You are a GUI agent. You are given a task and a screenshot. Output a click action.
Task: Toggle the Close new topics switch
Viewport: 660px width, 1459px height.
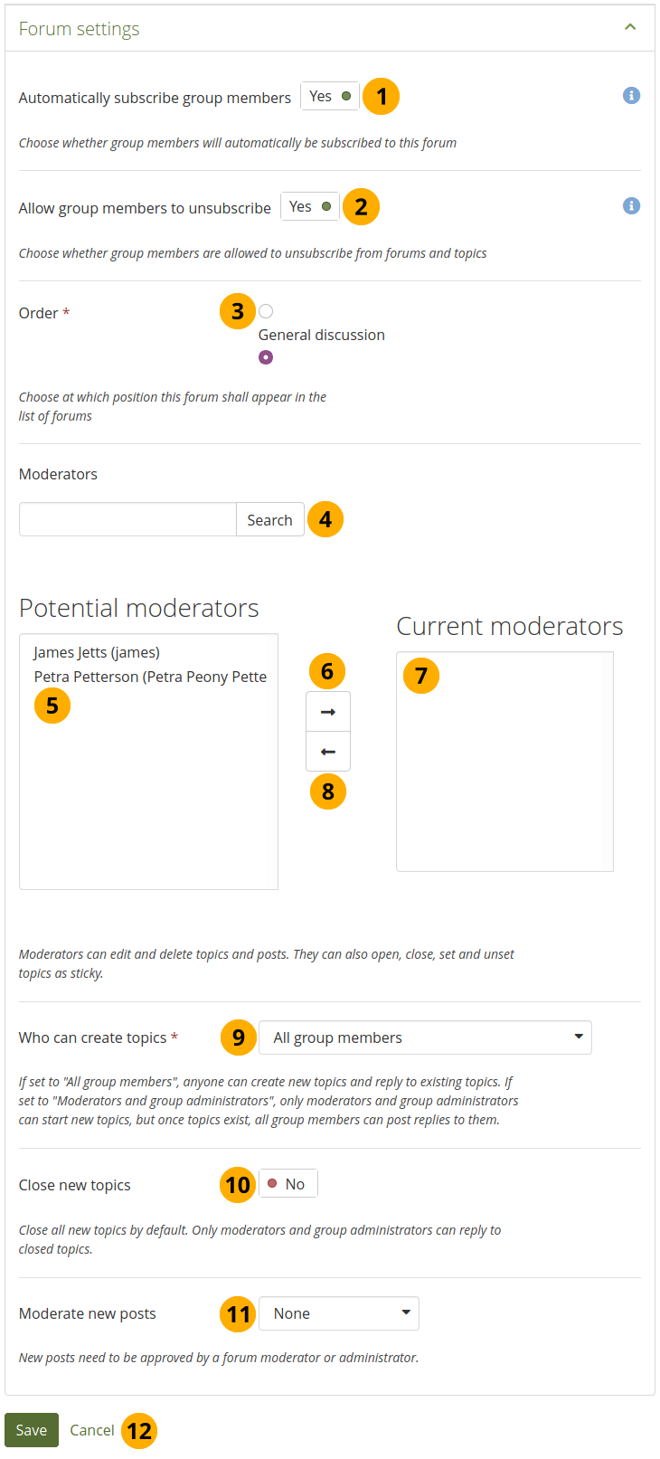coord(288,1184)
